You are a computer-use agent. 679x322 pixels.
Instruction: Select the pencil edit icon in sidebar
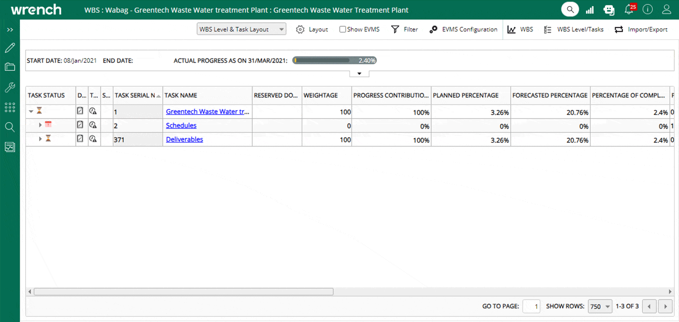pyautogui.click(x=10, y=48)
